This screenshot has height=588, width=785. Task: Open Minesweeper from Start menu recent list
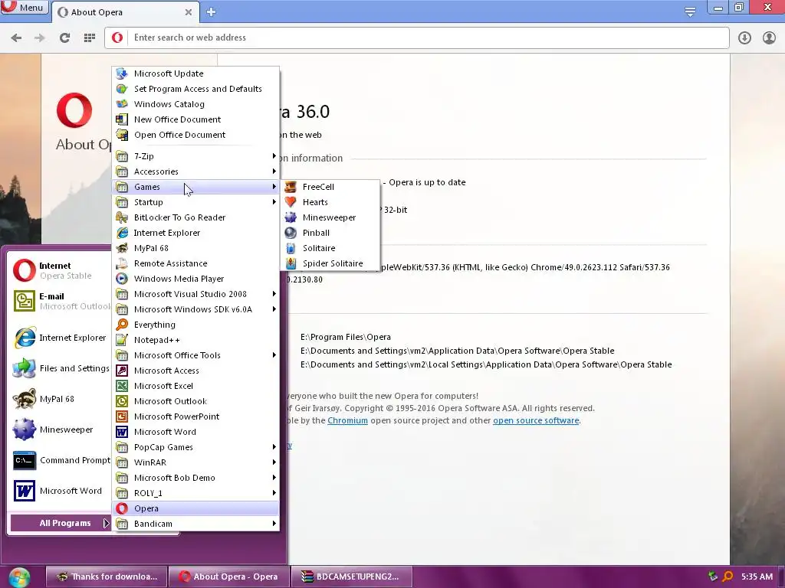[x=60, y=430]
